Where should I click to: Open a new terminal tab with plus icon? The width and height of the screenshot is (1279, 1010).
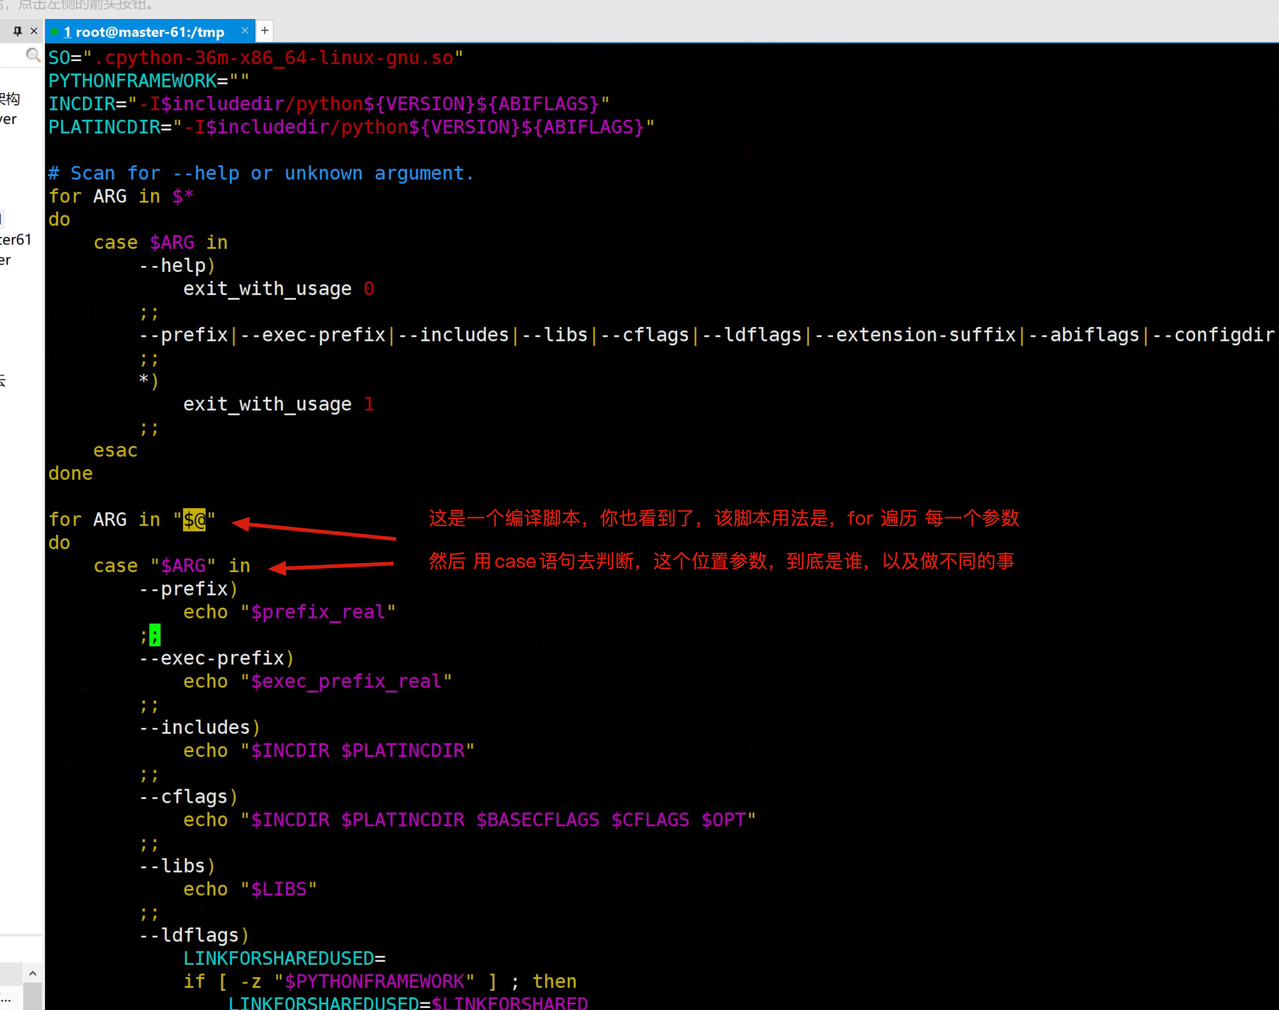(265, 30)
